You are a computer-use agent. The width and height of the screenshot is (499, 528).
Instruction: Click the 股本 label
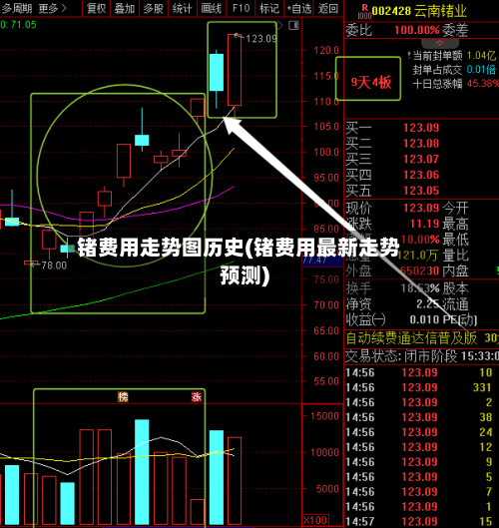point(455,288)
